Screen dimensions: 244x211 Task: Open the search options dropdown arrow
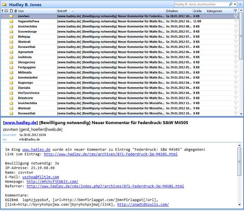click(235, 5)
